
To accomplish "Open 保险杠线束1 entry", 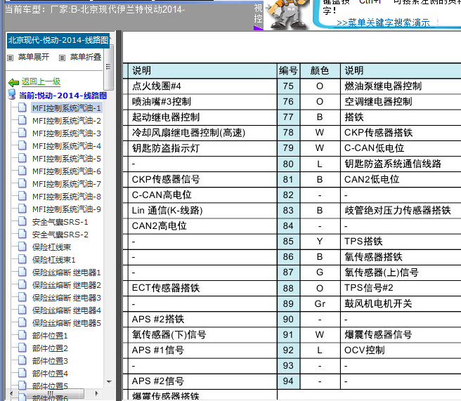I will pyautogui.click(x=54, y=260).
